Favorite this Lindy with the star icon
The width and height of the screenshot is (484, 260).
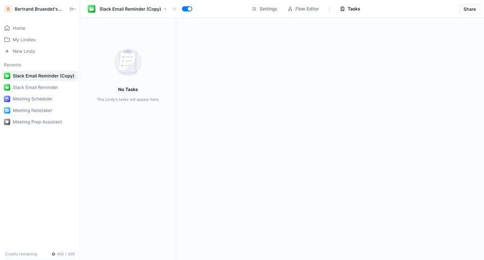coord(174,9)
